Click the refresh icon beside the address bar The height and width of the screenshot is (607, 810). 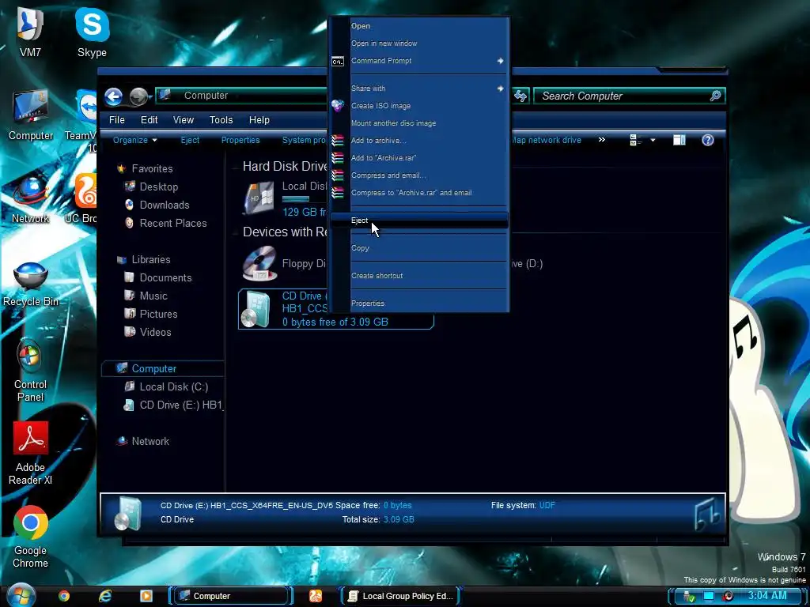(520, 96)
